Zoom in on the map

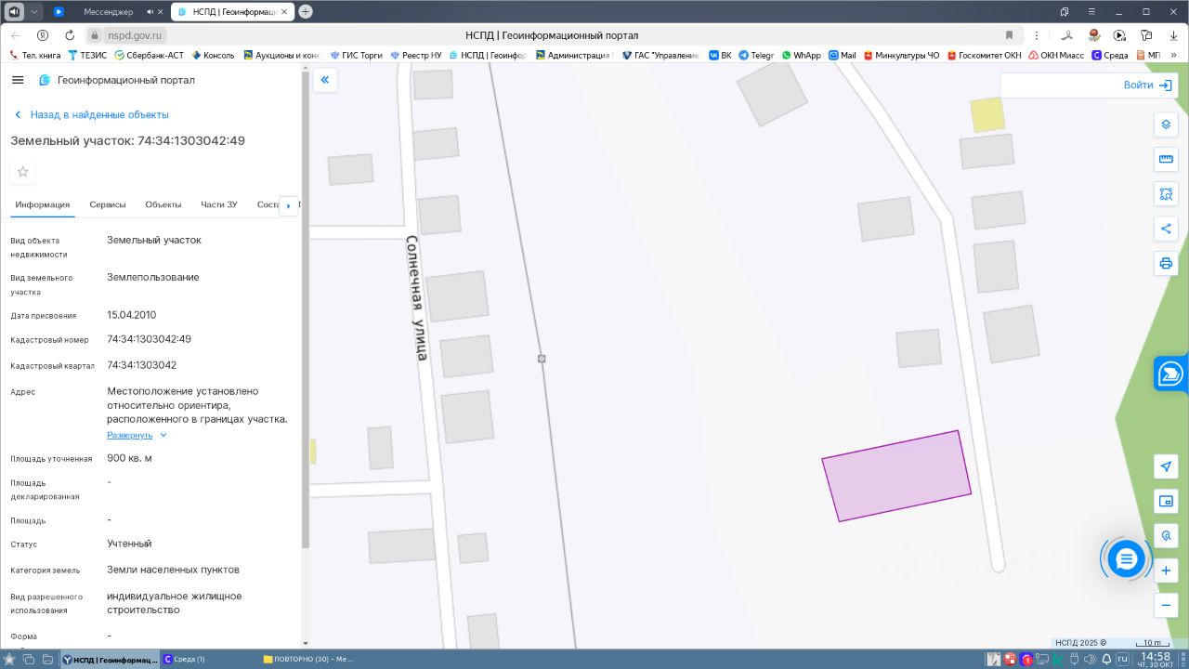click(x=1166, y=571)
